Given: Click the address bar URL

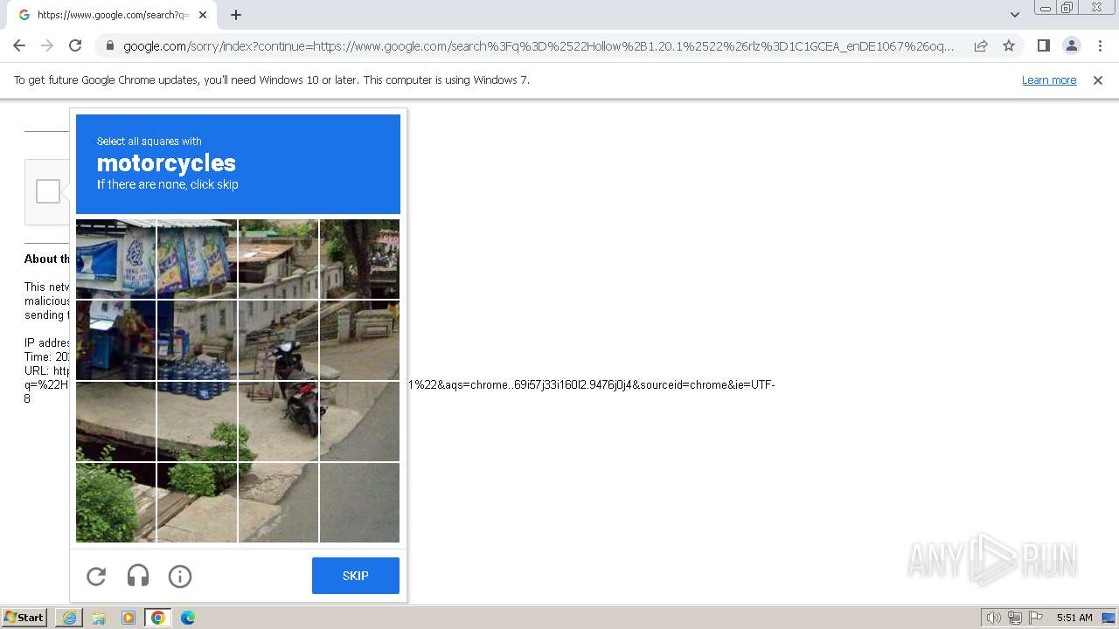Looking at the screenshot, I should (x=539, y=46).
